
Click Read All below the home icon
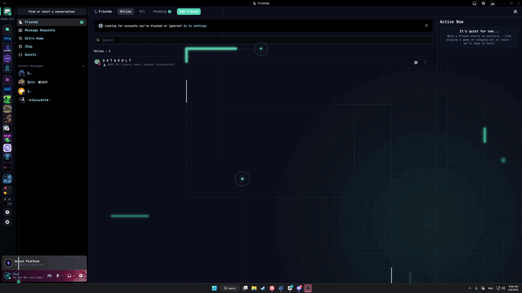coord(7,19)
